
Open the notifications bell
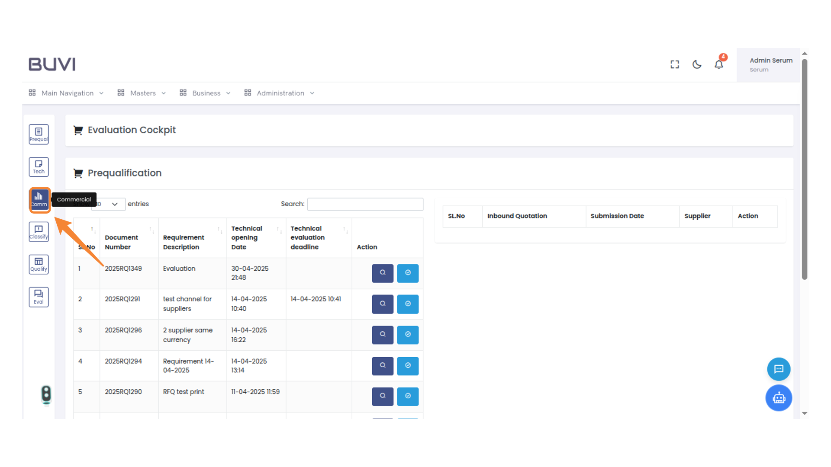tap(718, 64)
